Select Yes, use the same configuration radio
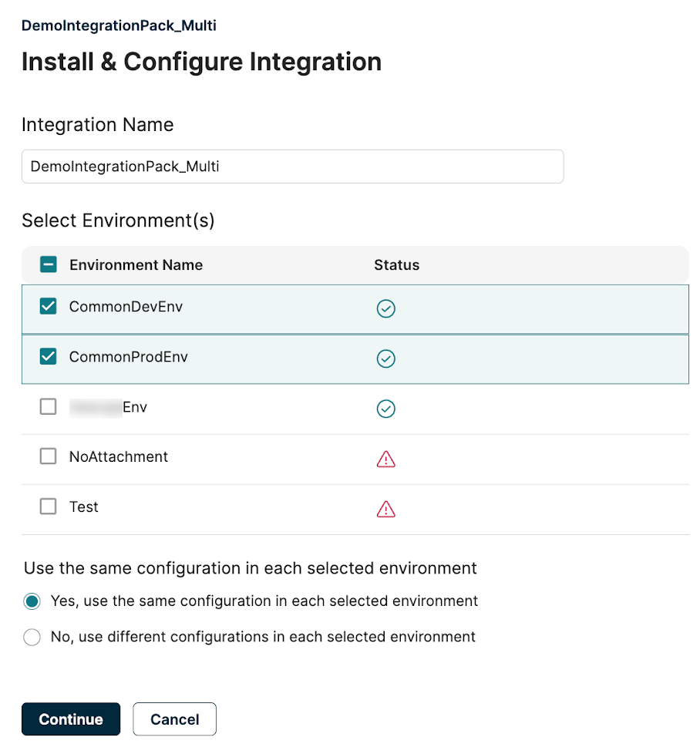700x754 pixels. click(32, 601)
